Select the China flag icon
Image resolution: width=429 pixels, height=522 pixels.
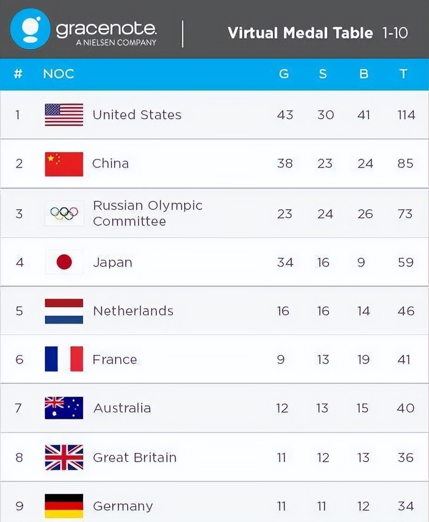(x=64, y=164)
